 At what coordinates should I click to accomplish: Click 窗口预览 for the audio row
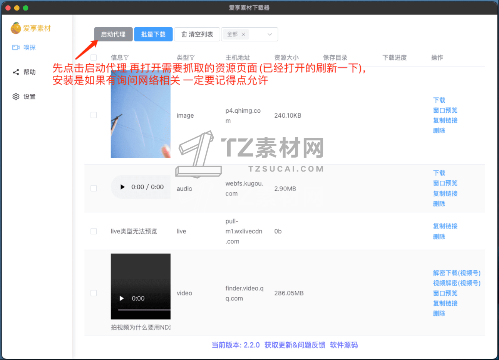[x=445, y=183]
